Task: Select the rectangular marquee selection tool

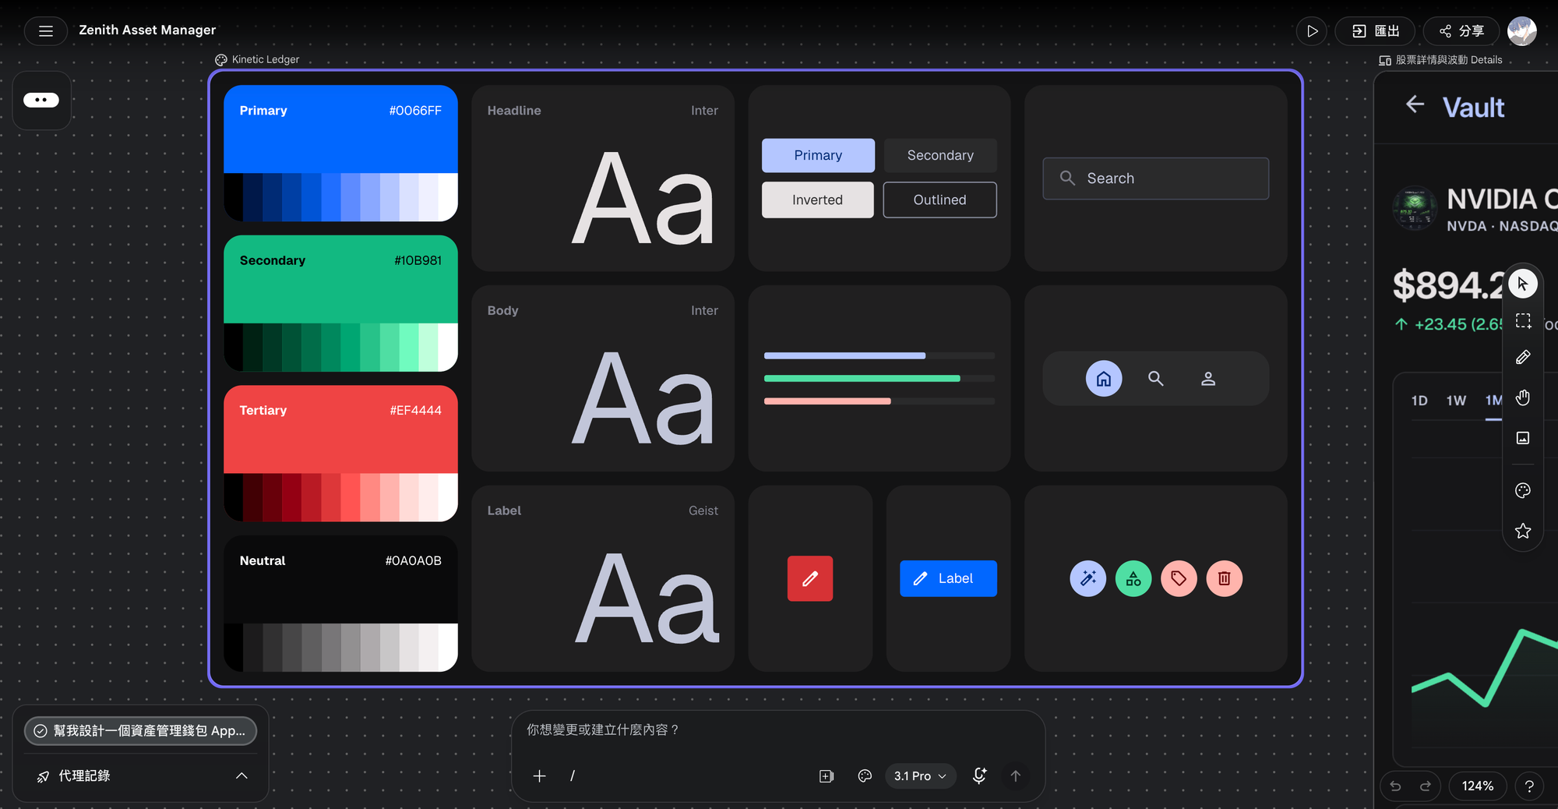Action: coord(1523,321)
